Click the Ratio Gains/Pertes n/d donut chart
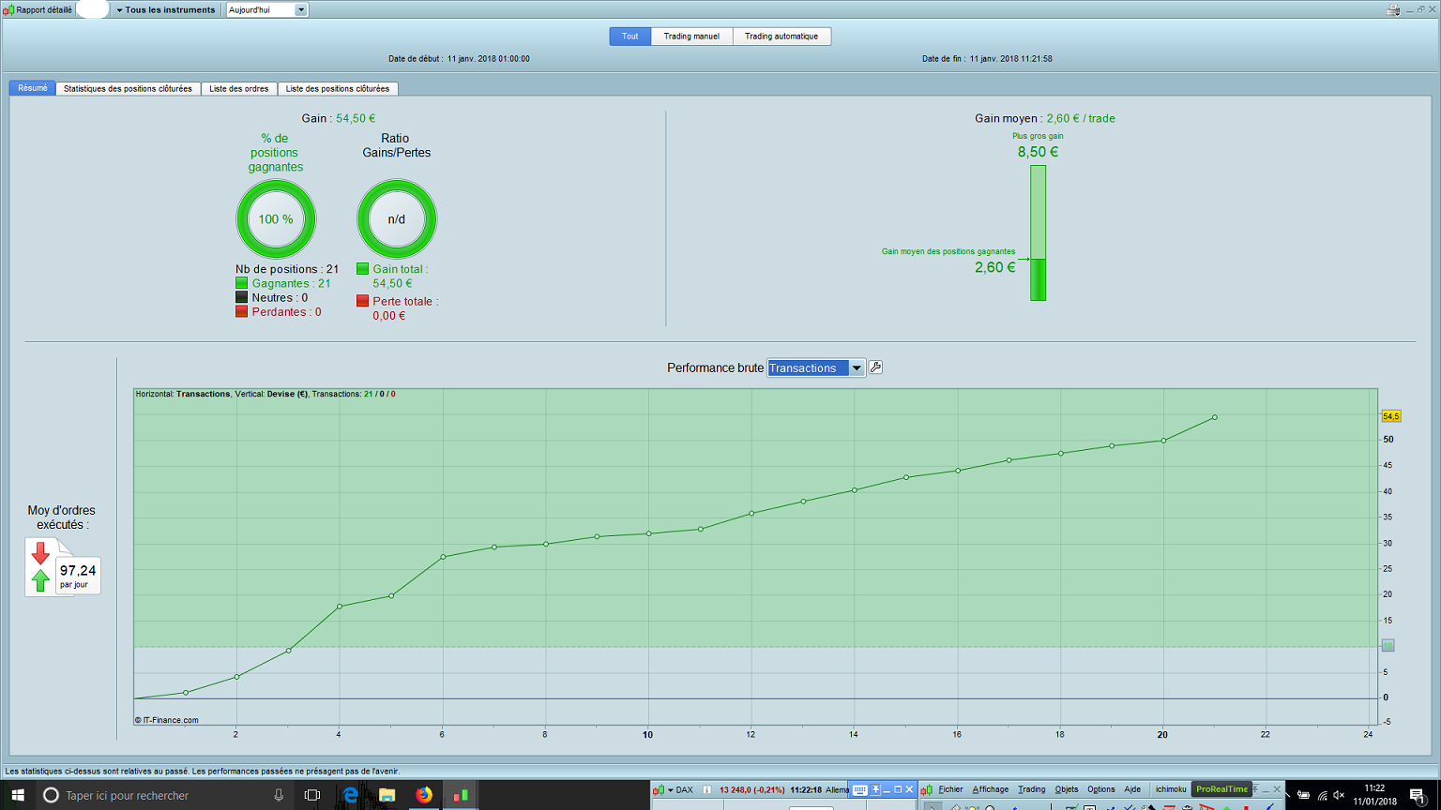Viewport: 1441px width, 810px height. tap(397, 219)
